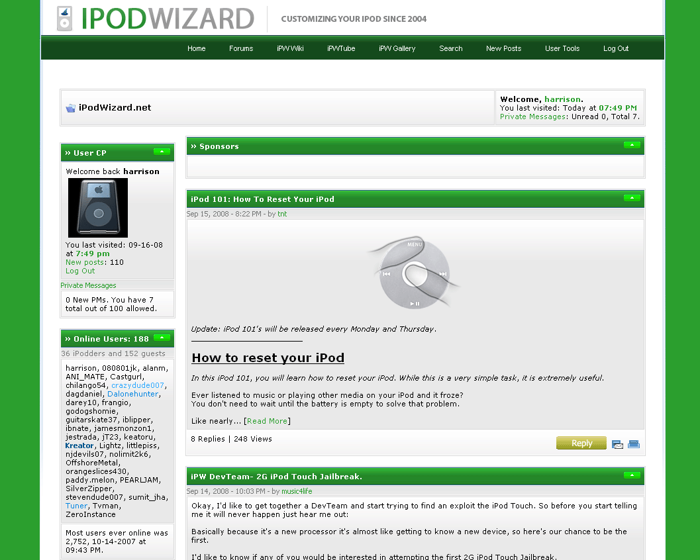Open author music4life's profile link

297,491
